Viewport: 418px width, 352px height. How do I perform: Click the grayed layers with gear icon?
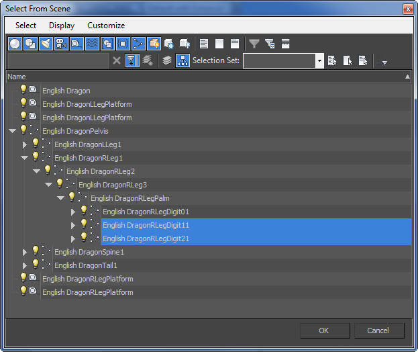[148, 60]
